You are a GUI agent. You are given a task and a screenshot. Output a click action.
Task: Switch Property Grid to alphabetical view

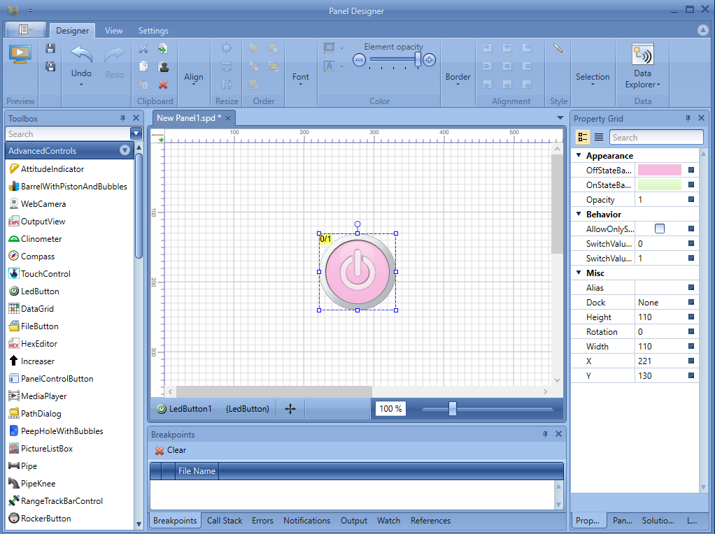599,138
